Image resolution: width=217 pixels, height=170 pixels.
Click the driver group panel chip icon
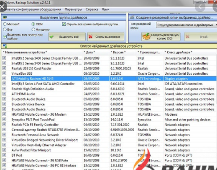[5, 17]
